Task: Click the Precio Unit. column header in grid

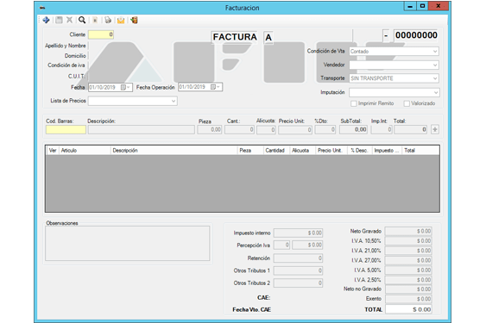Action: pyautogui.click(x=331, y=151)
